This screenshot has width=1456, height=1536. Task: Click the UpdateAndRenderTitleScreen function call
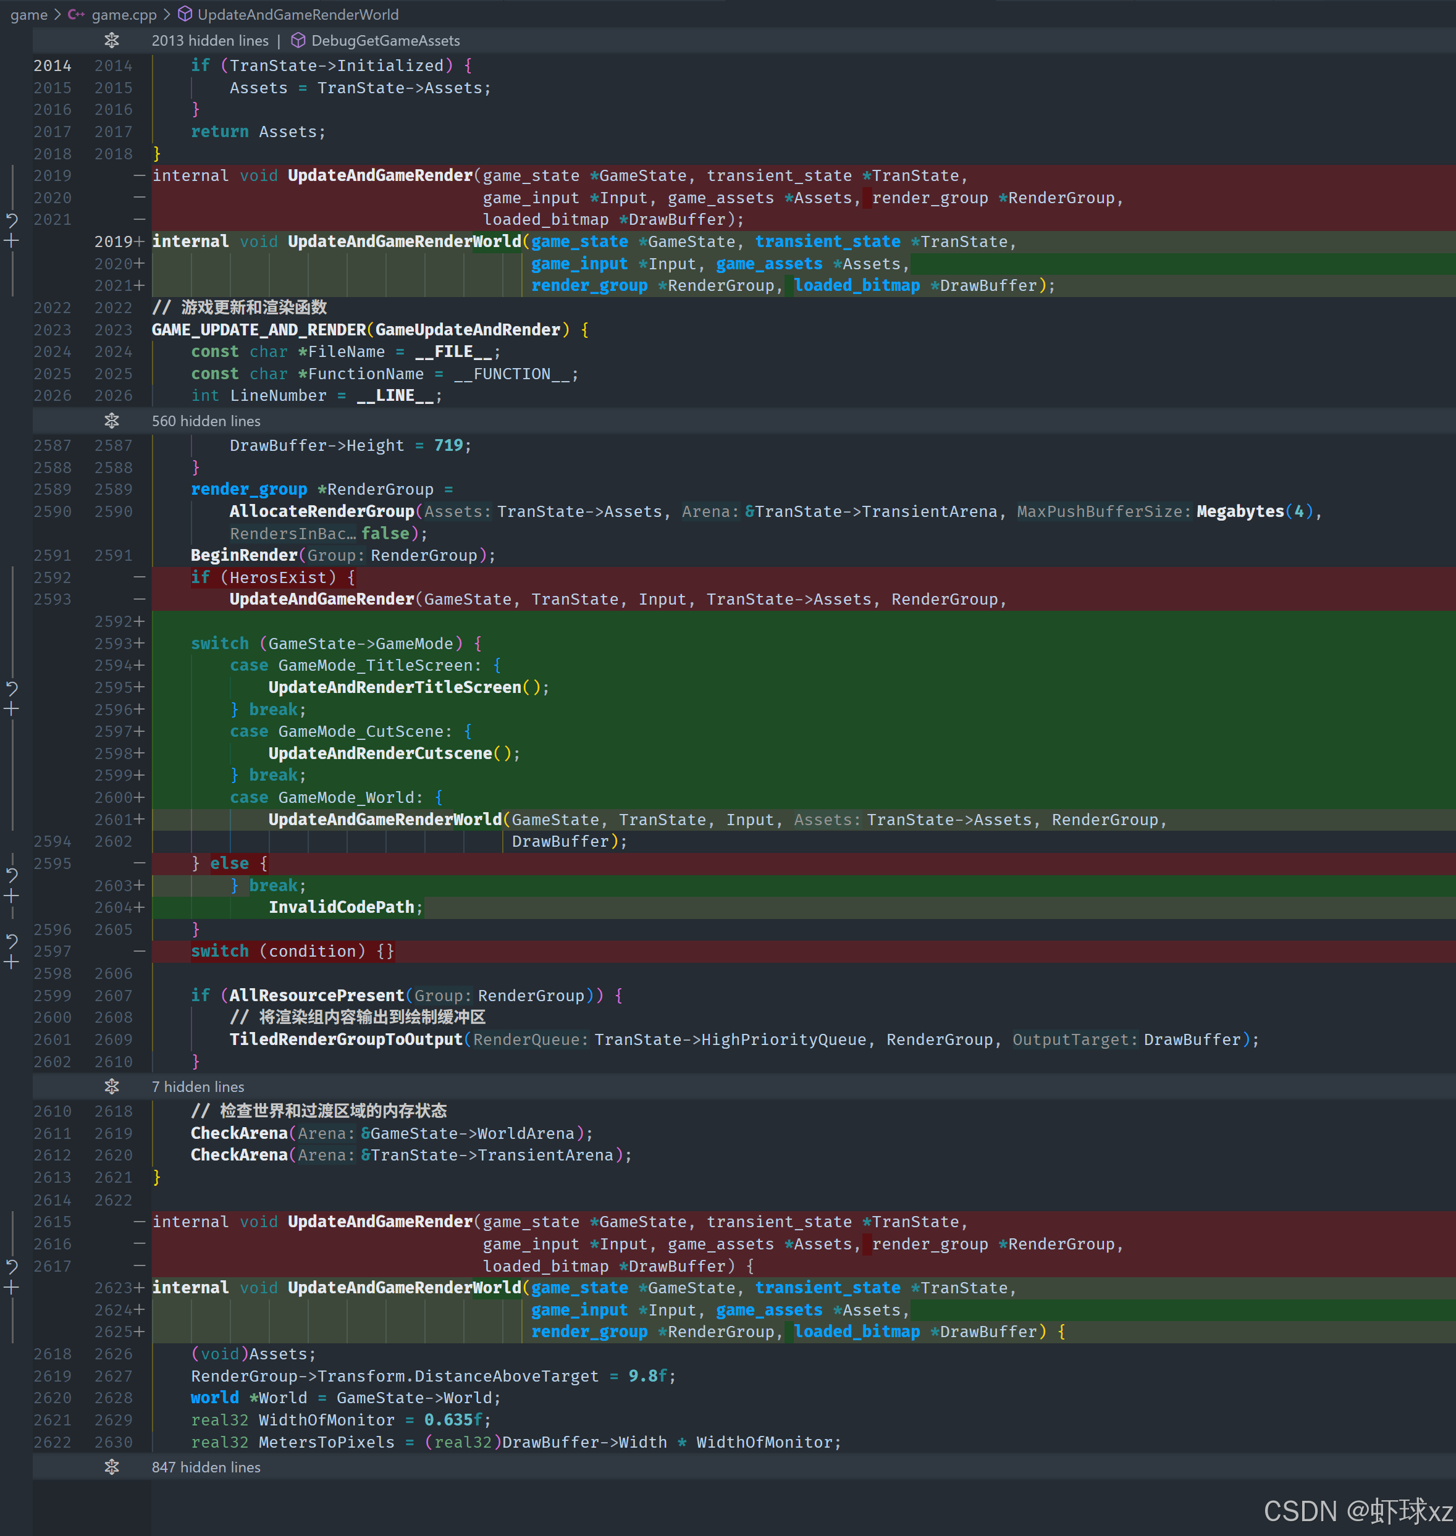(x=394, y=687)
